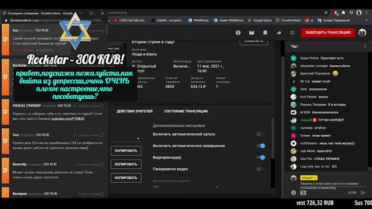Click Glor Flor chat message СЛАВА УКРАИНЕ
The height and width of the screenshot is (209, 372).
pos(327,158)
